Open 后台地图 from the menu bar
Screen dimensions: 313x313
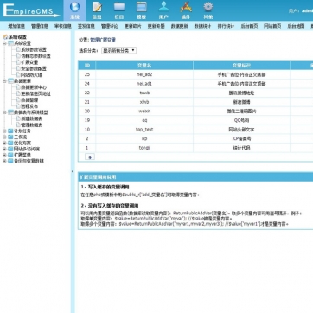296,26
